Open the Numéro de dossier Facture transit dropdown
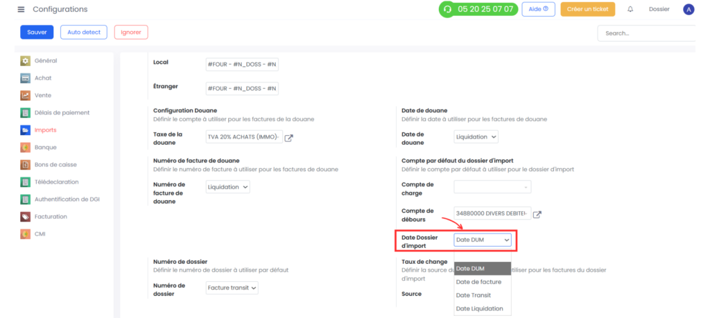This screenshot has width=710, height=318. pyautogui.click(x=232, y=288)
